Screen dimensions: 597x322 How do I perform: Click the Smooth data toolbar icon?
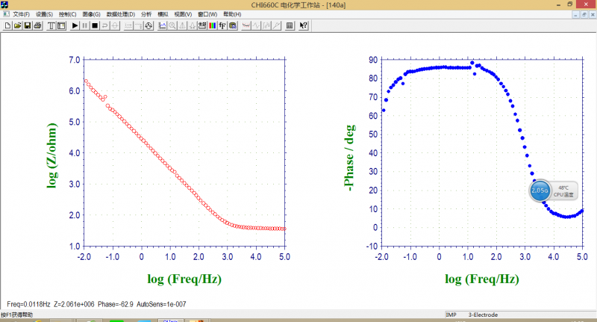coord(246,25)
